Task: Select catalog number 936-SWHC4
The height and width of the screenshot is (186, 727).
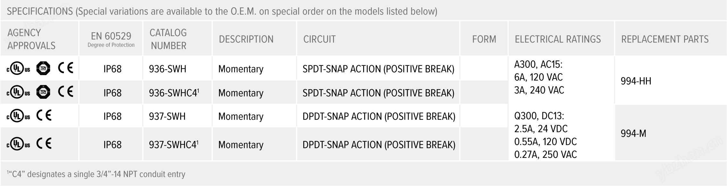Action: (174, 93)
